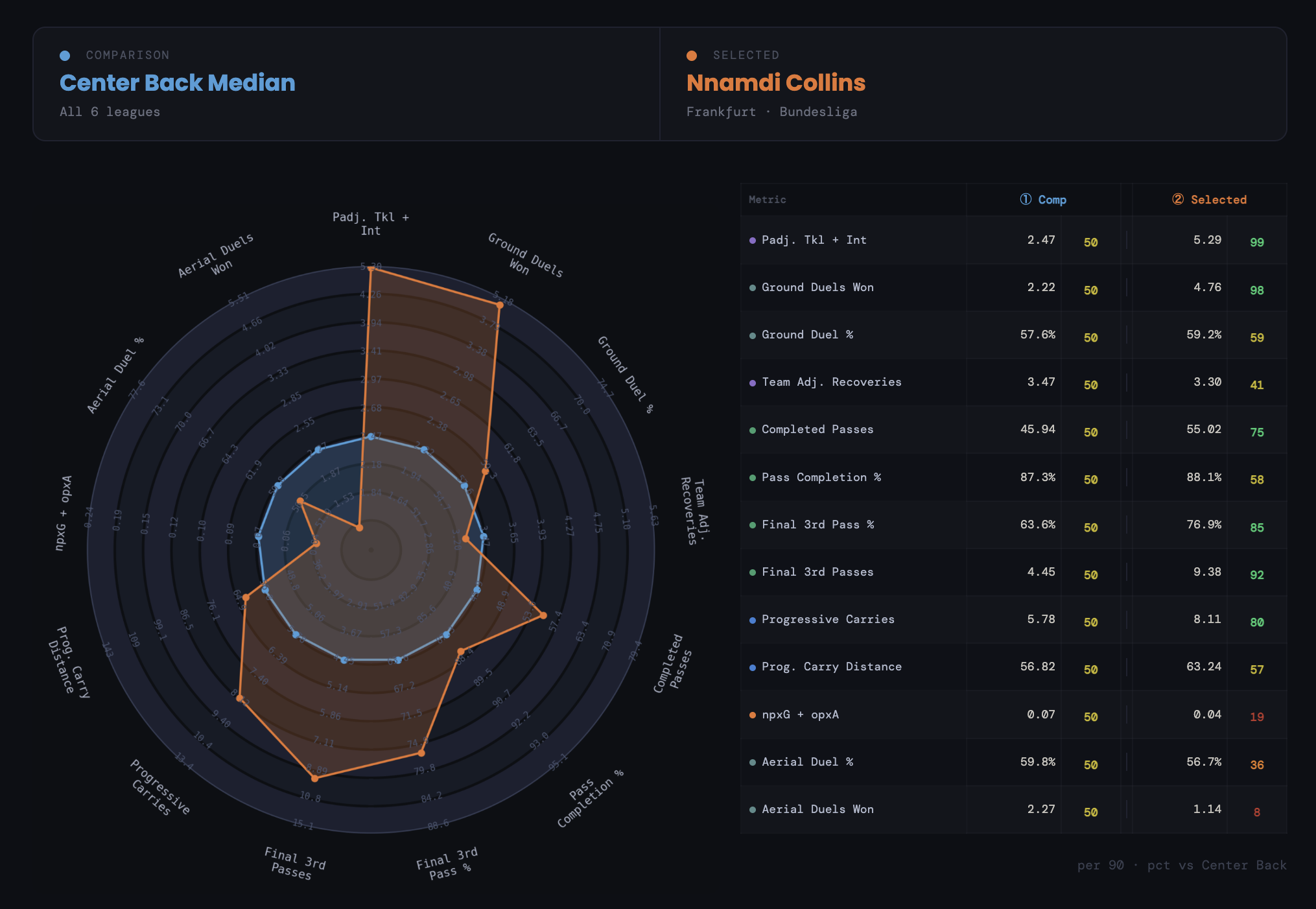Click the Selected column header text

[1218, 200]
